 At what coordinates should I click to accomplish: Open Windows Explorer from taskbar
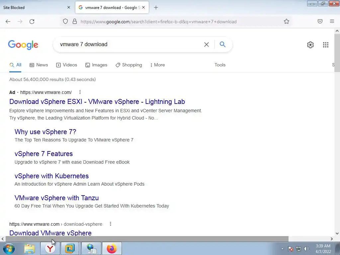coord(30,248)
